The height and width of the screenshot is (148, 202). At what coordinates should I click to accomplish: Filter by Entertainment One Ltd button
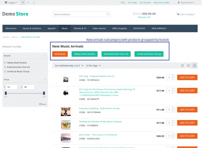coord(116,54)
